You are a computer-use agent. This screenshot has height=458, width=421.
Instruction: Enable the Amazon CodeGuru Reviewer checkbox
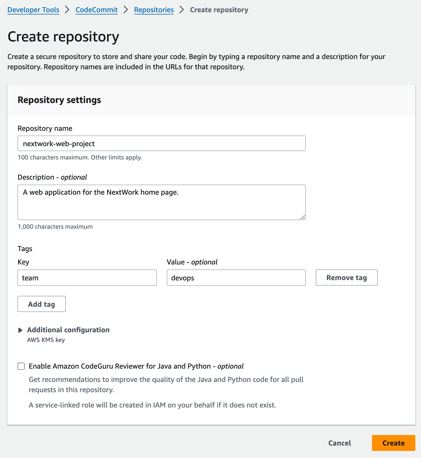pos(21,366)
